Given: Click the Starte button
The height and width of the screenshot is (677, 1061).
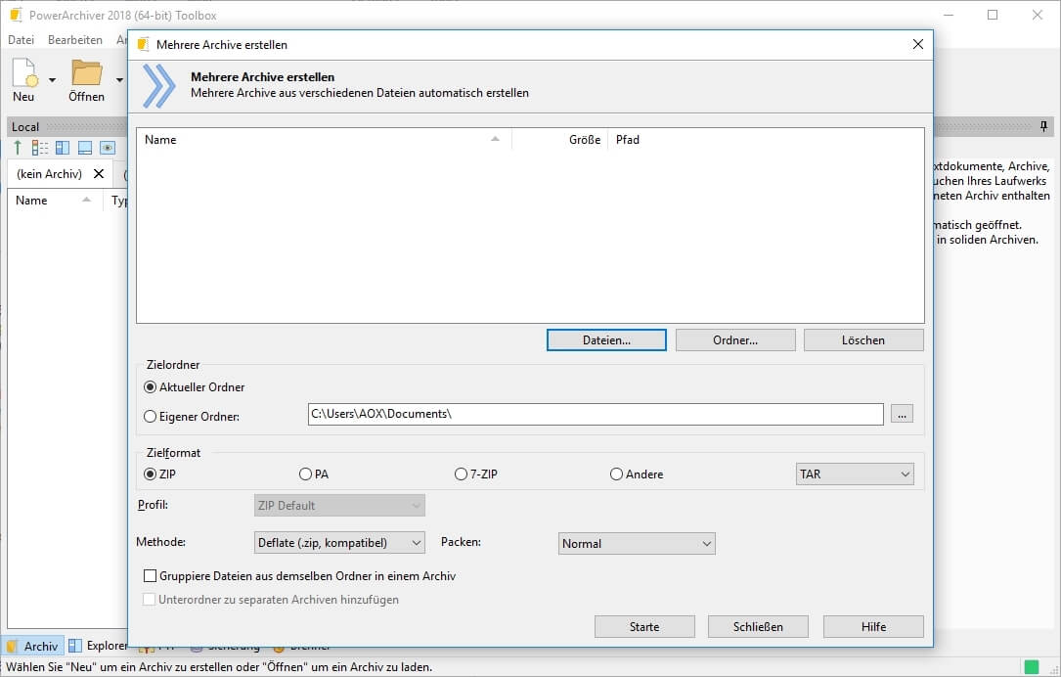Looking at the screenshot, I should point(644,626).
